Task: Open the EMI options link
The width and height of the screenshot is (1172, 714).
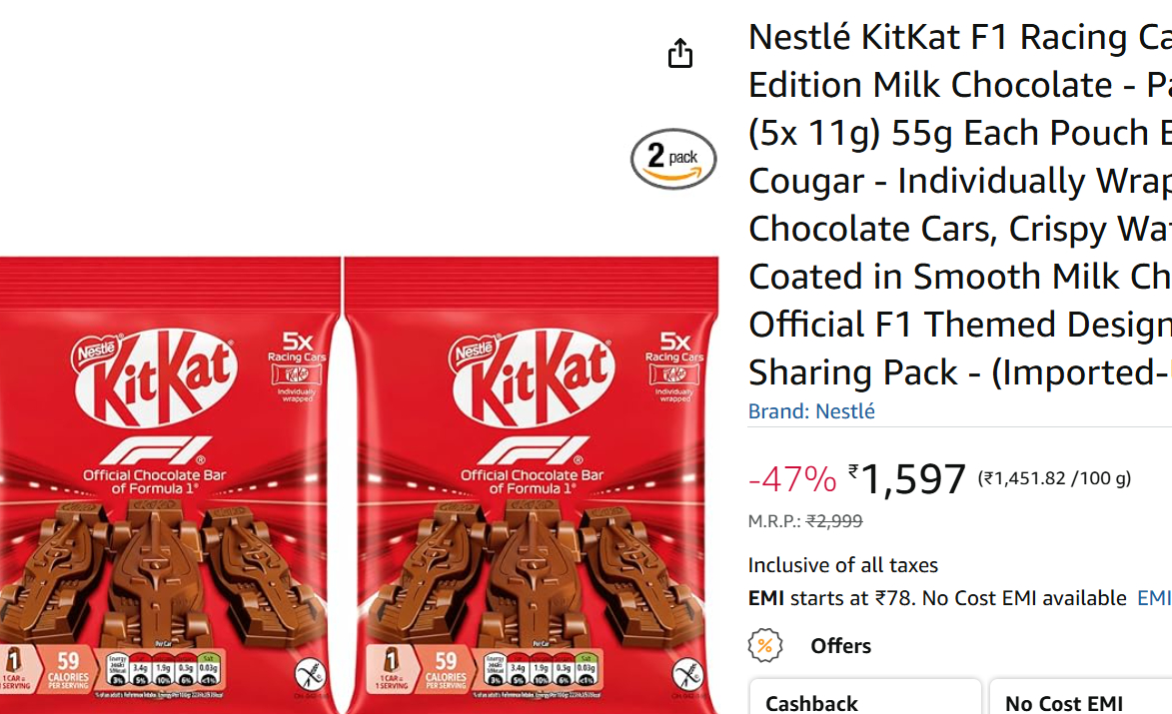Action: pos(1153,598)
